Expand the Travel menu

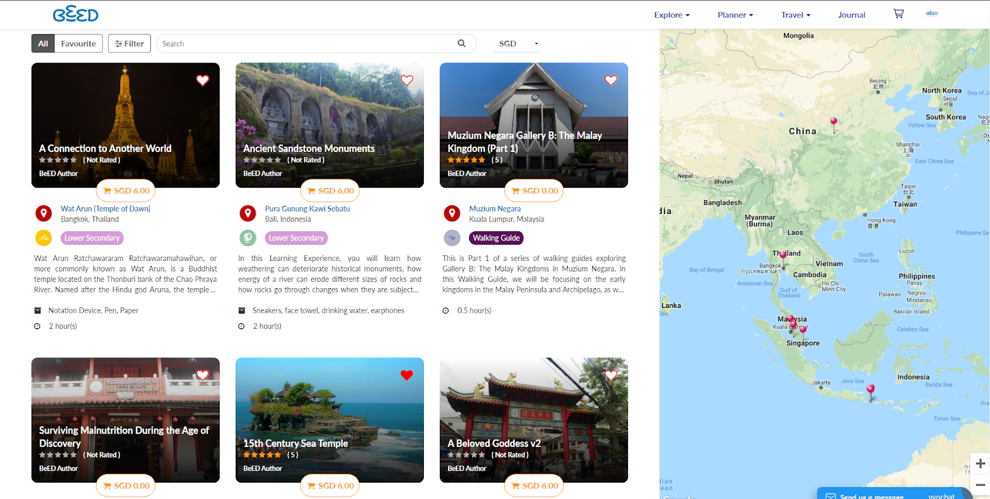[796, 15]
